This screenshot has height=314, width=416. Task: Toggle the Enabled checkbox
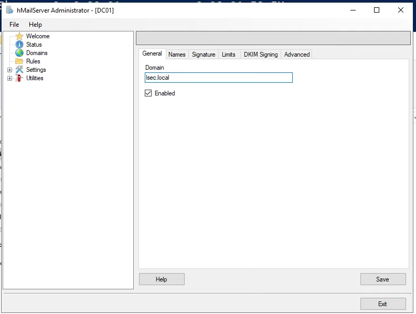pyautogui.click(x=148, y=93)
